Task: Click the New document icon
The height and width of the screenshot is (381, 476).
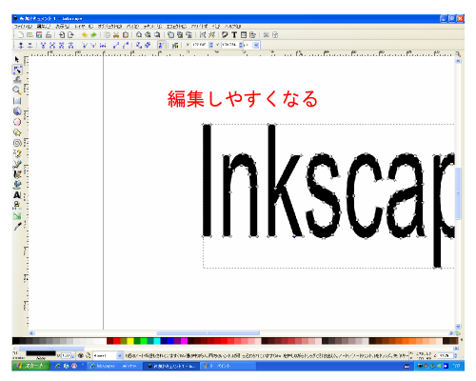Action: [x=21, y=35]
